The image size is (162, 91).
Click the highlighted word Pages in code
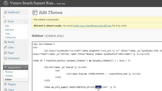point(98,87)
